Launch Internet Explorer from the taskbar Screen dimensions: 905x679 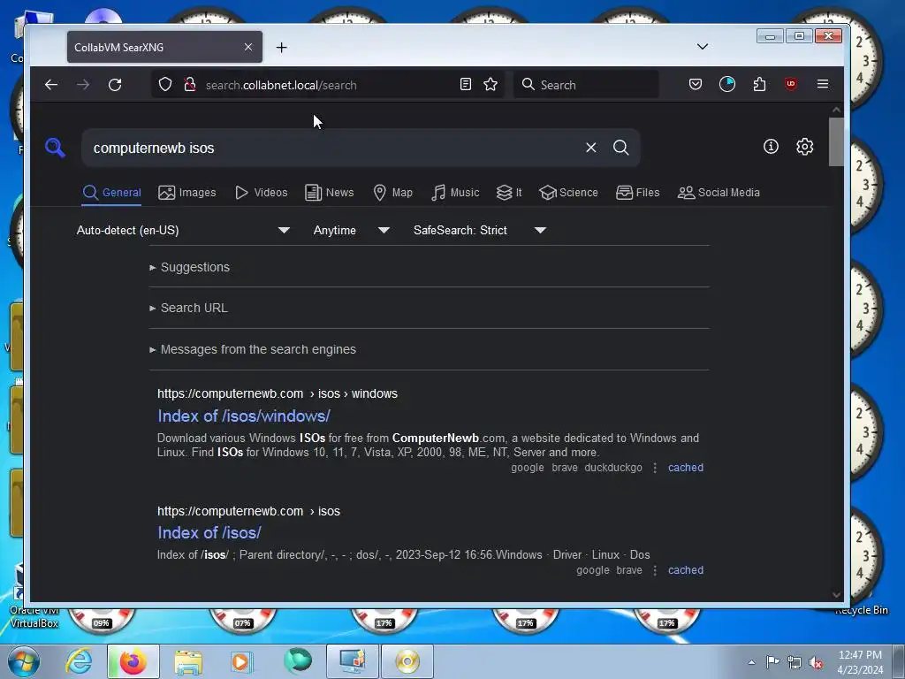79,661
